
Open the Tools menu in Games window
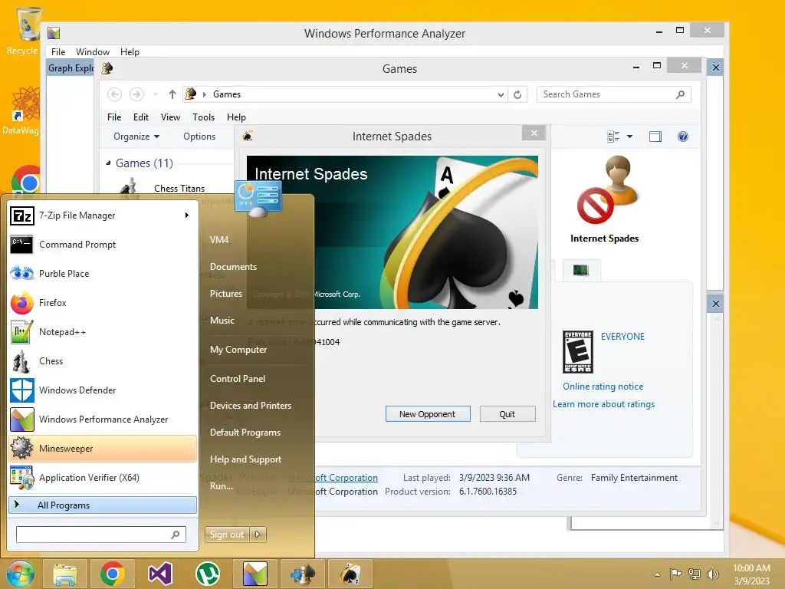[x=203, y=117]
